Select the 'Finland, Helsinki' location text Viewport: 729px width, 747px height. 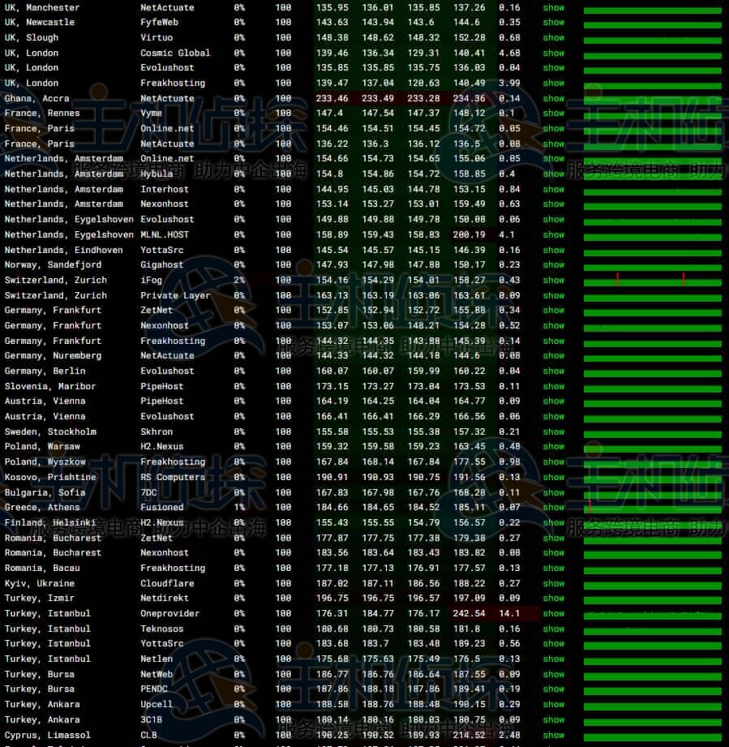(x=50, y=522)
